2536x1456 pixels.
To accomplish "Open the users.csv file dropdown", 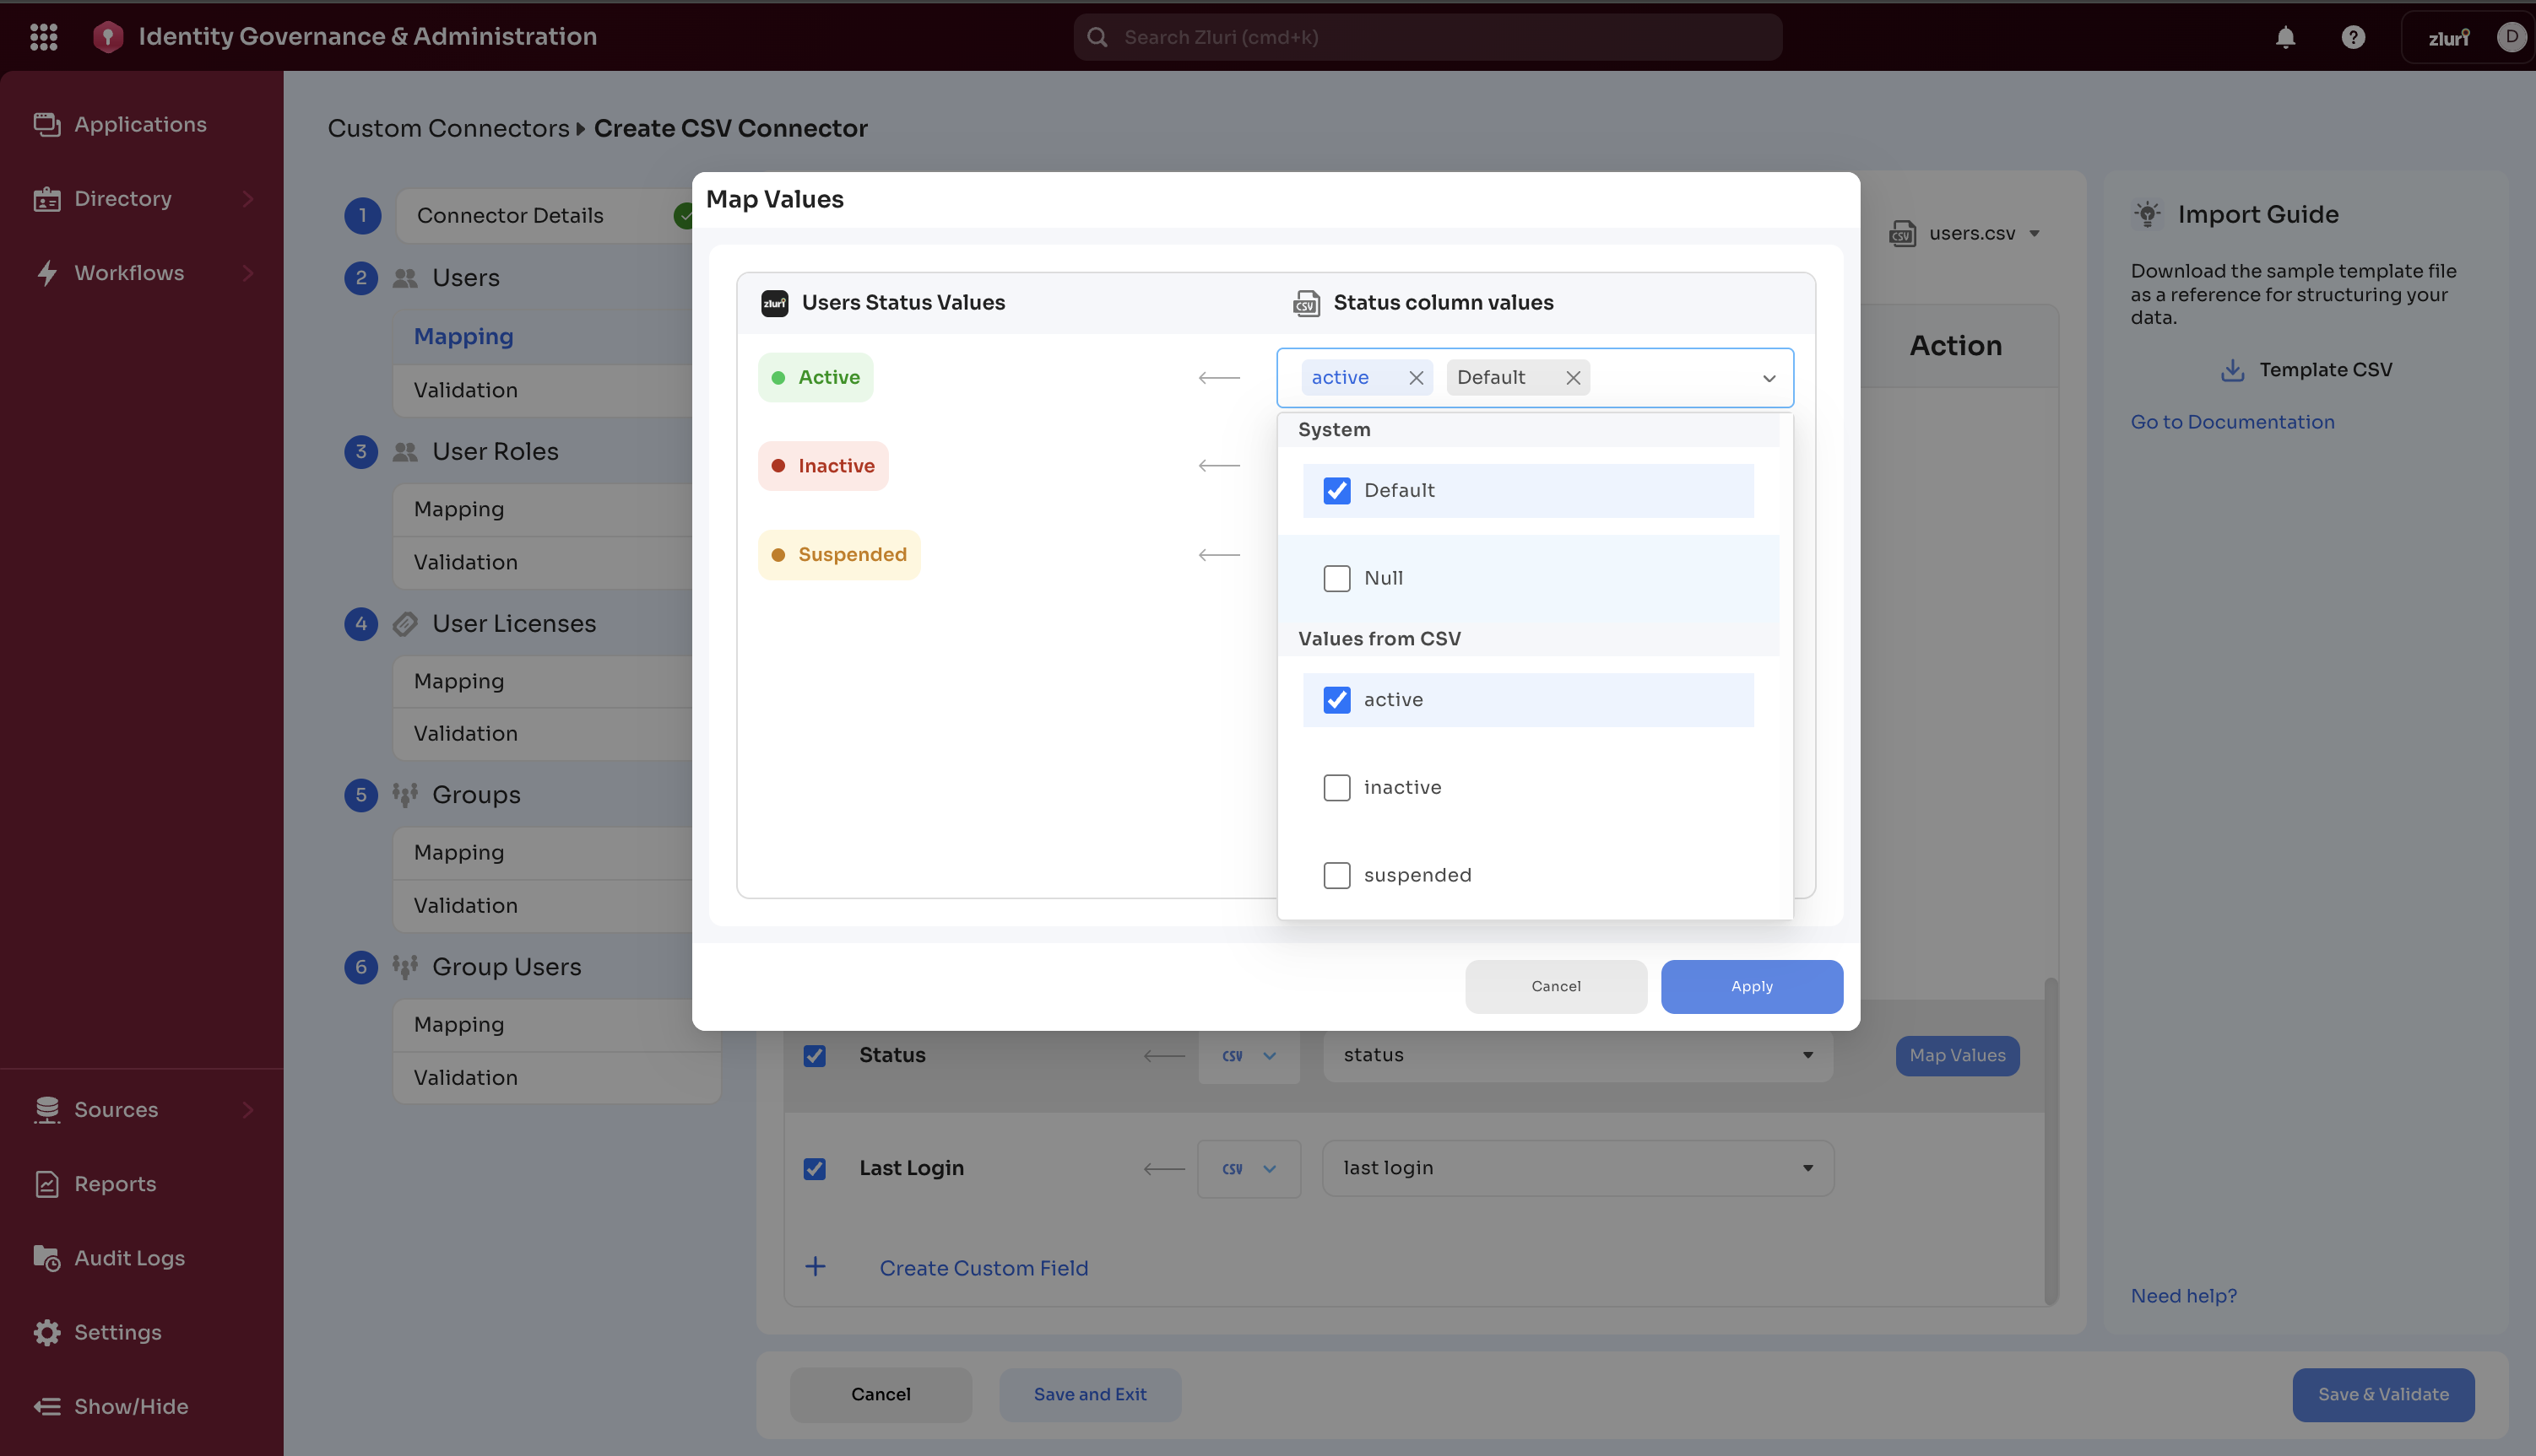I will point(1970,234).
